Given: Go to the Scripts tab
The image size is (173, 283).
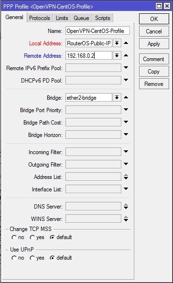Looking at the screenshot, I should [103, 18].
